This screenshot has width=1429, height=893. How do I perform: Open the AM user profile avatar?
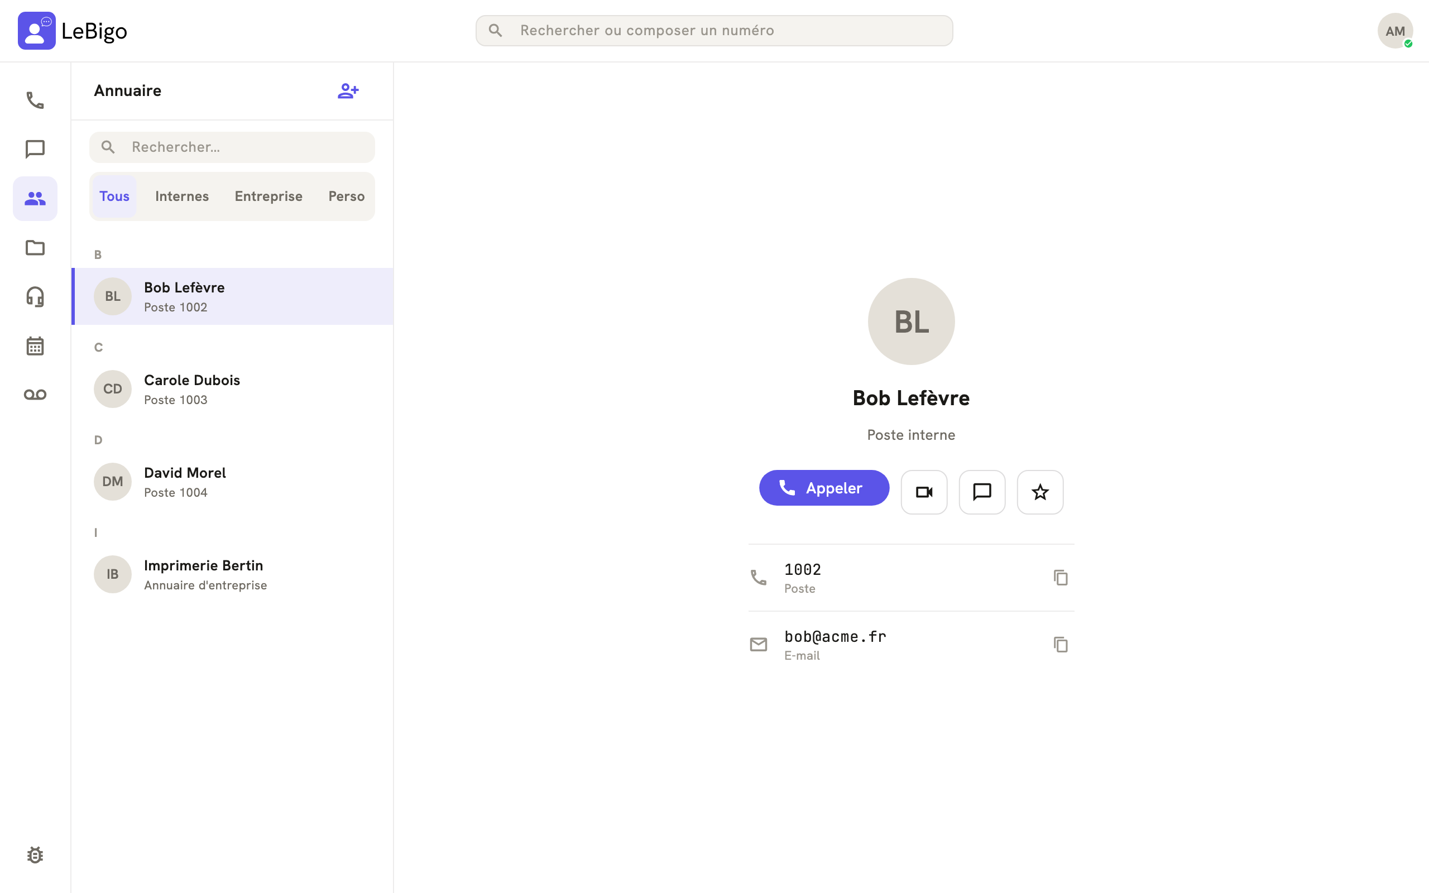(x=1395, y=31)
